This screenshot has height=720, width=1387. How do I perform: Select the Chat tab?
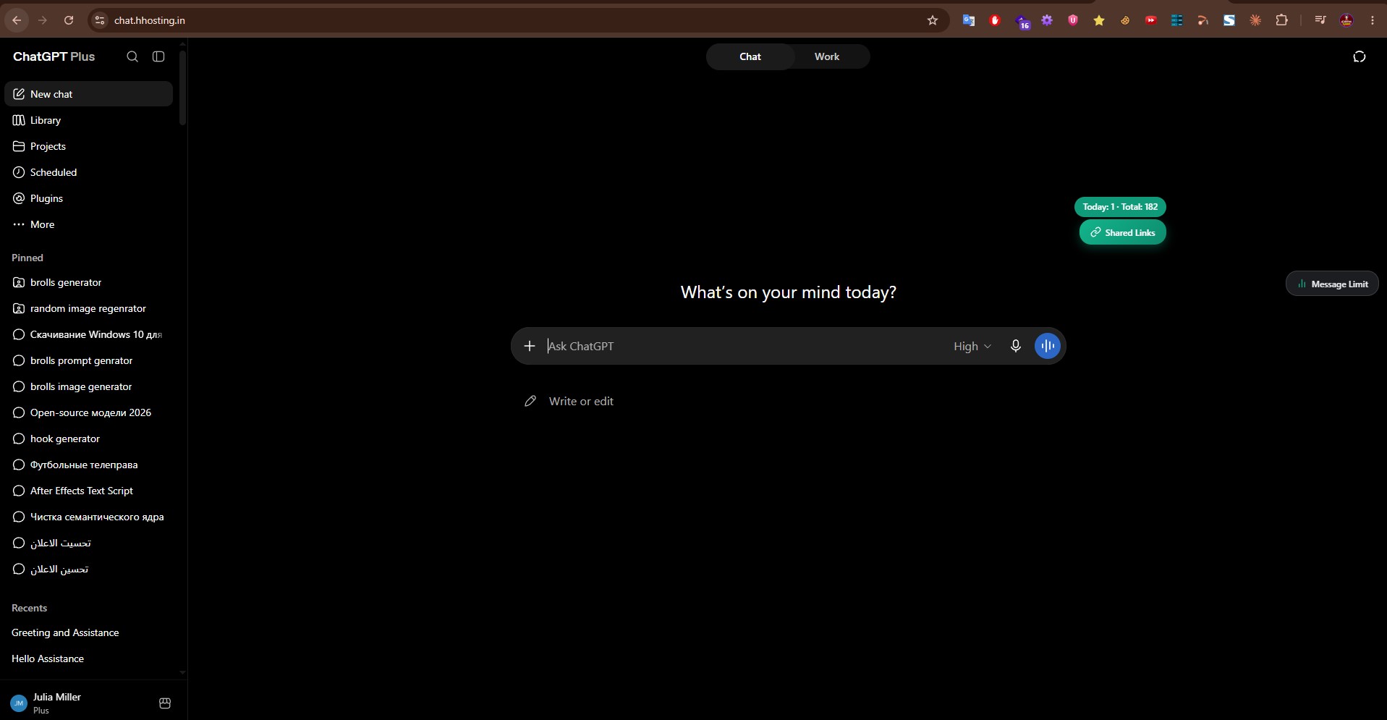750,56
